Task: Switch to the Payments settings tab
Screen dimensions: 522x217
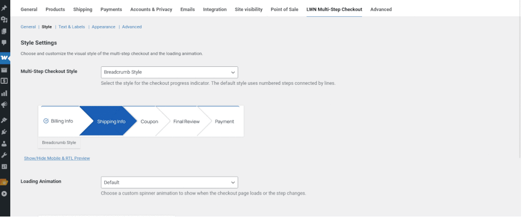Action: [111, 9]
